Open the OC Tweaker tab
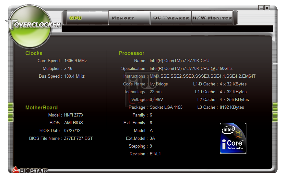Screen dimensions: 285x179 [171, 18]
